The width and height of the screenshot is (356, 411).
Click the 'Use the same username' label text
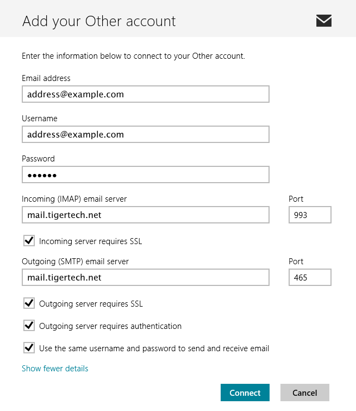[x=154, y=348]
